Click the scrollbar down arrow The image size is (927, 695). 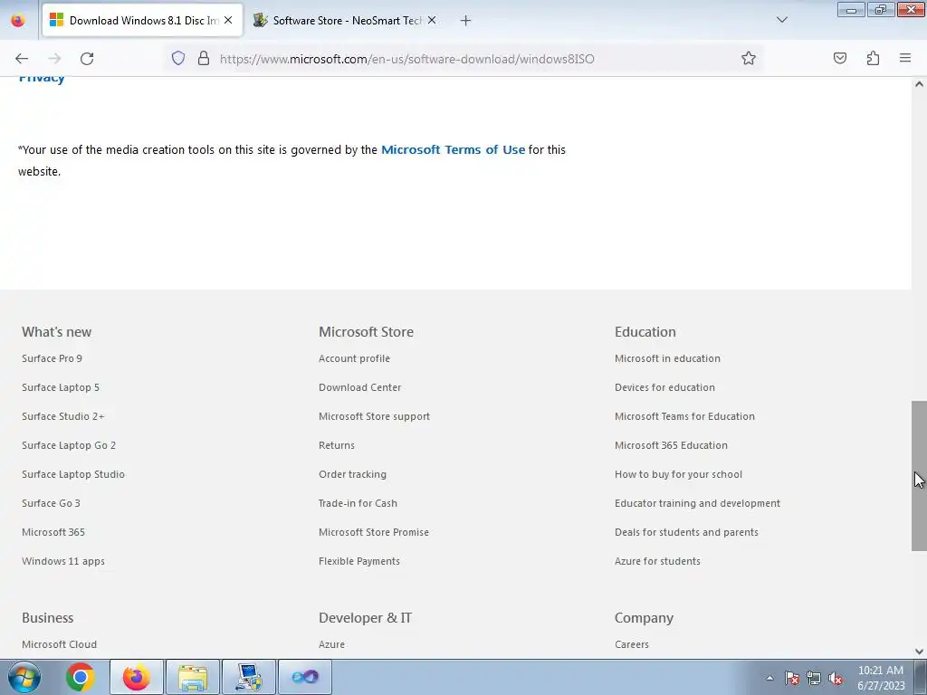tap(919, 652)
